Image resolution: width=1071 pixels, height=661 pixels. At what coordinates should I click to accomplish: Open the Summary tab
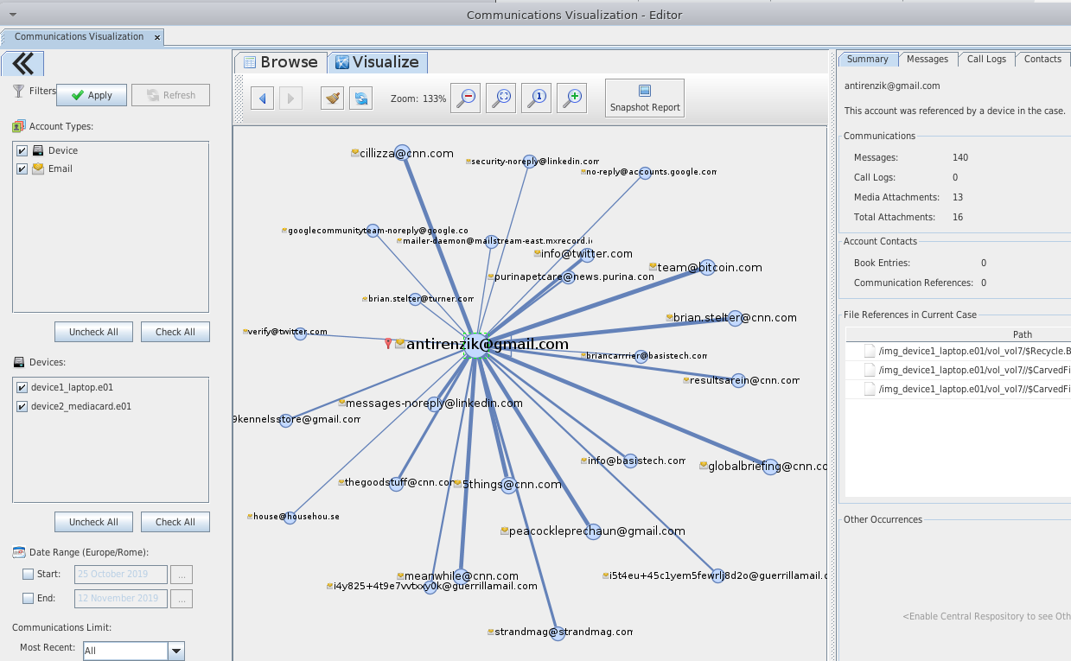pyautogui.click(x=867, y=59)
